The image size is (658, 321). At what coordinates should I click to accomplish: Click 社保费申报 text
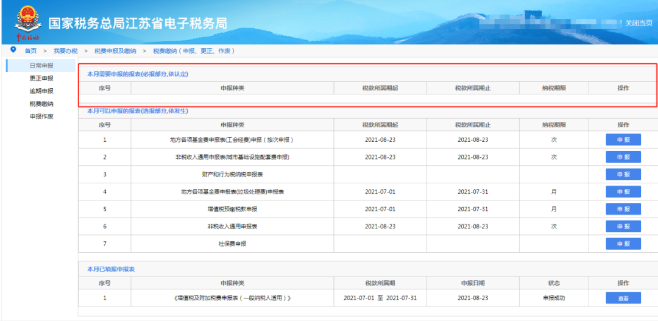(x=233, y=244)
